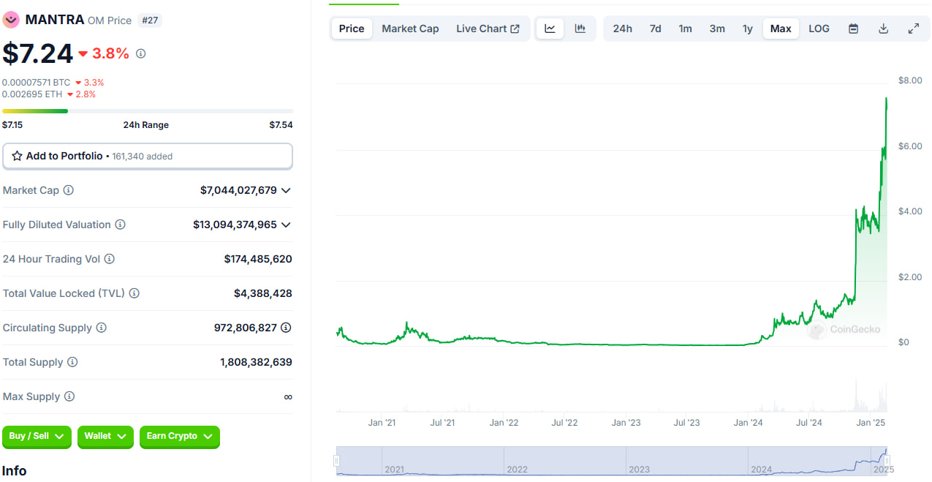Image resolution: width=932 pixels, height=482 pixels.
Task: Click 2023 in the timeline navigator
Action: 640,470
